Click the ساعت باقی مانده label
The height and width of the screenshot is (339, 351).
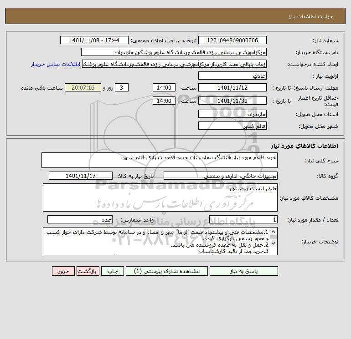point(42,88)
